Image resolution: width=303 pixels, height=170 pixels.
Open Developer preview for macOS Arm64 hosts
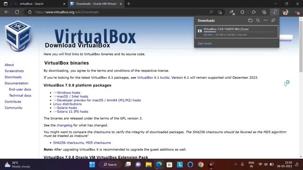tap(99, 100)
